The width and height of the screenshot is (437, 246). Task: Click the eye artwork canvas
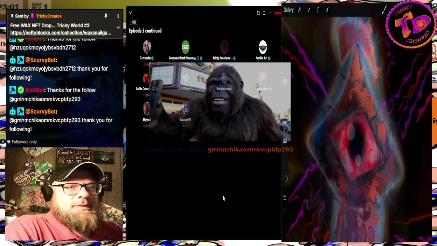(x=357, y=130)
